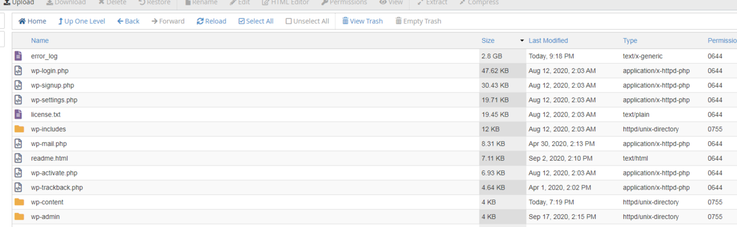Click the Permissions toolbar item

tap(344, 2)
